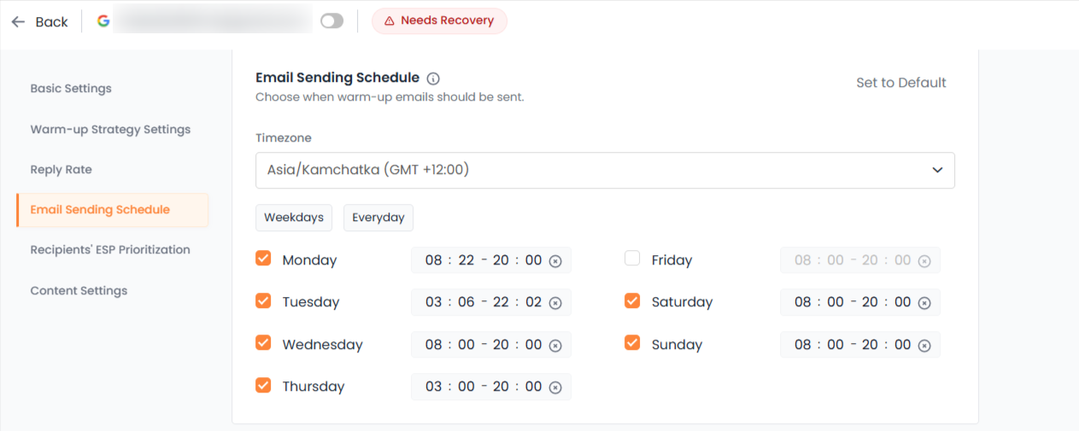Click the Back arrow icon
This screenshot has height=431, width=1079.
18,21
